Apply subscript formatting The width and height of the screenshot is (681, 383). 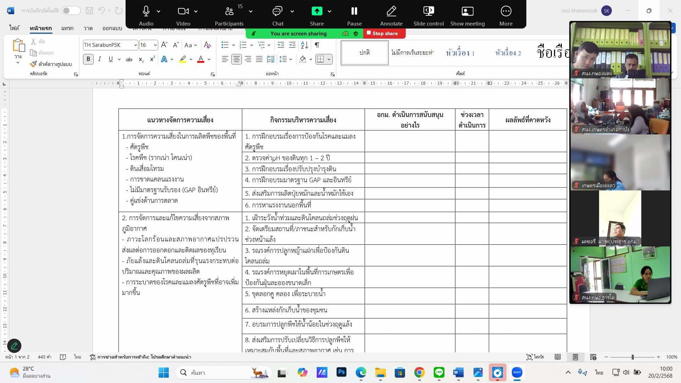pos(141,59)
